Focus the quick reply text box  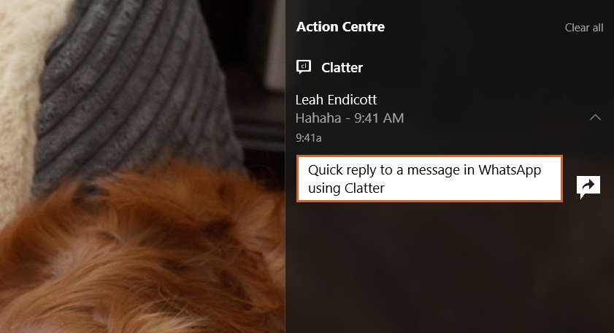429,179
